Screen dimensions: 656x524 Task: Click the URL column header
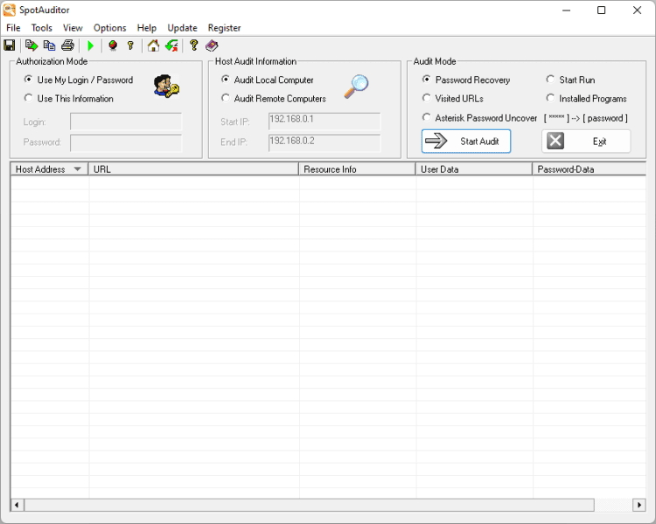click(193, 169)
